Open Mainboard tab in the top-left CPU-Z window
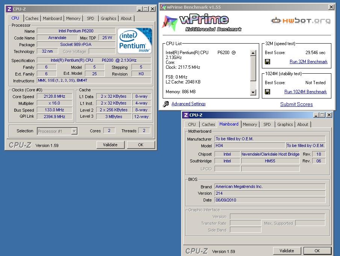This screenshot has width=340, height=256. (x=52, y=18)
